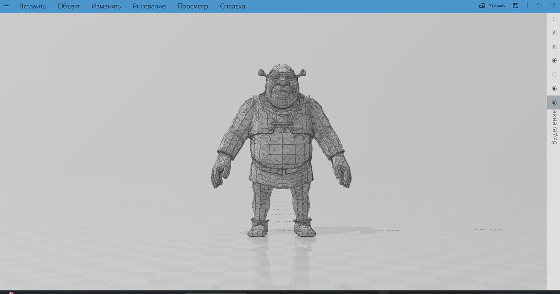This screenshot has width=560, height=294.
Task: Open the Вставить menu
Action: tap(33, 6)
